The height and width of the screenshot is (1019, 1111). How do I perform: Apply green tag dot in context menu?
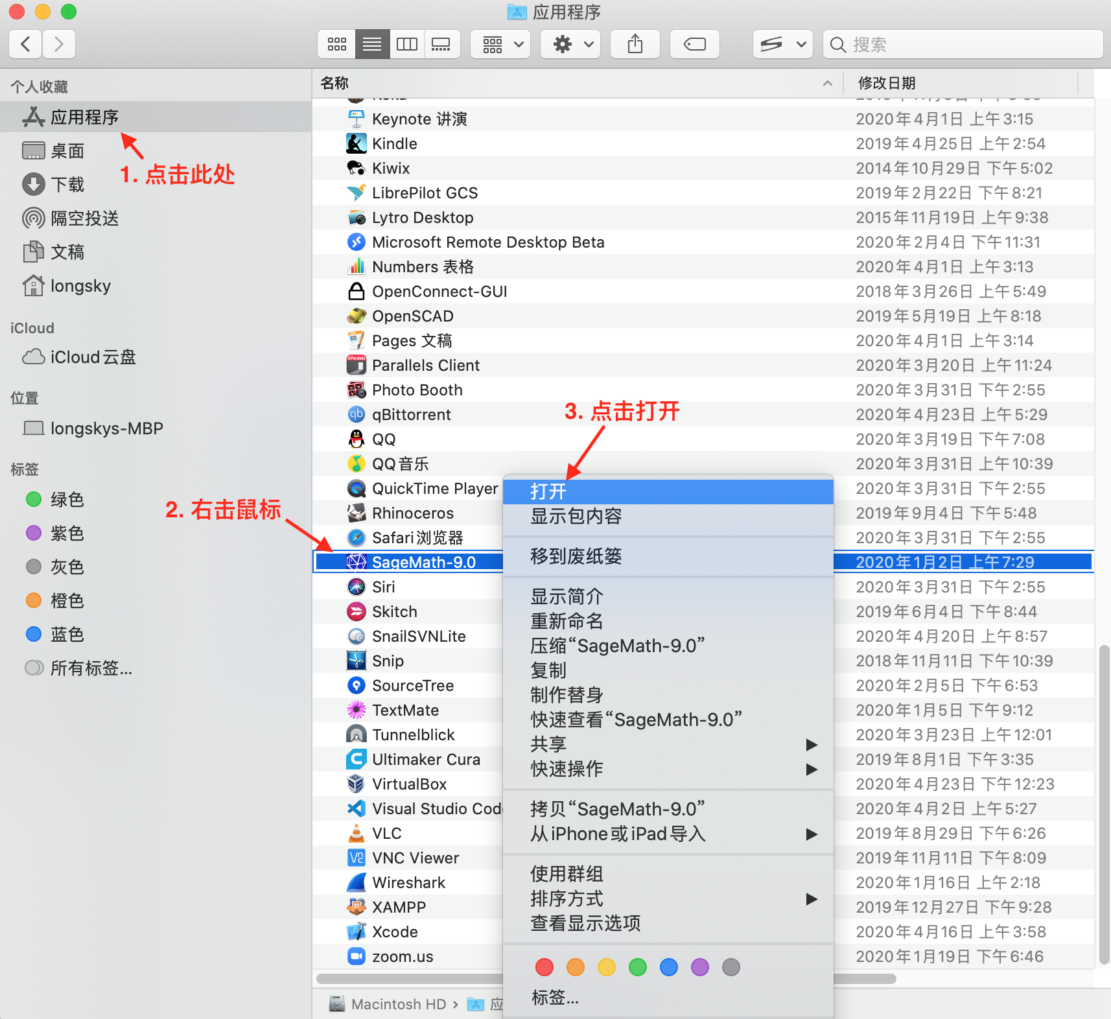tap(638, 967)
